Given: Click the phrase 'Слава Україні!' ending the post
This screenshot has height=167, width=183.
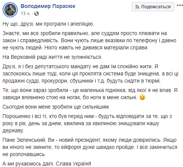Looking at the screenshot, I should (73, 164).
